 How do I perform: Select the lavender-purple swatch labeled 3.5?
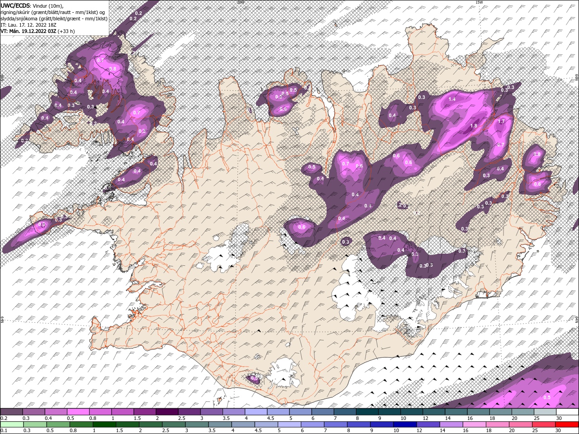pos(233,412)
